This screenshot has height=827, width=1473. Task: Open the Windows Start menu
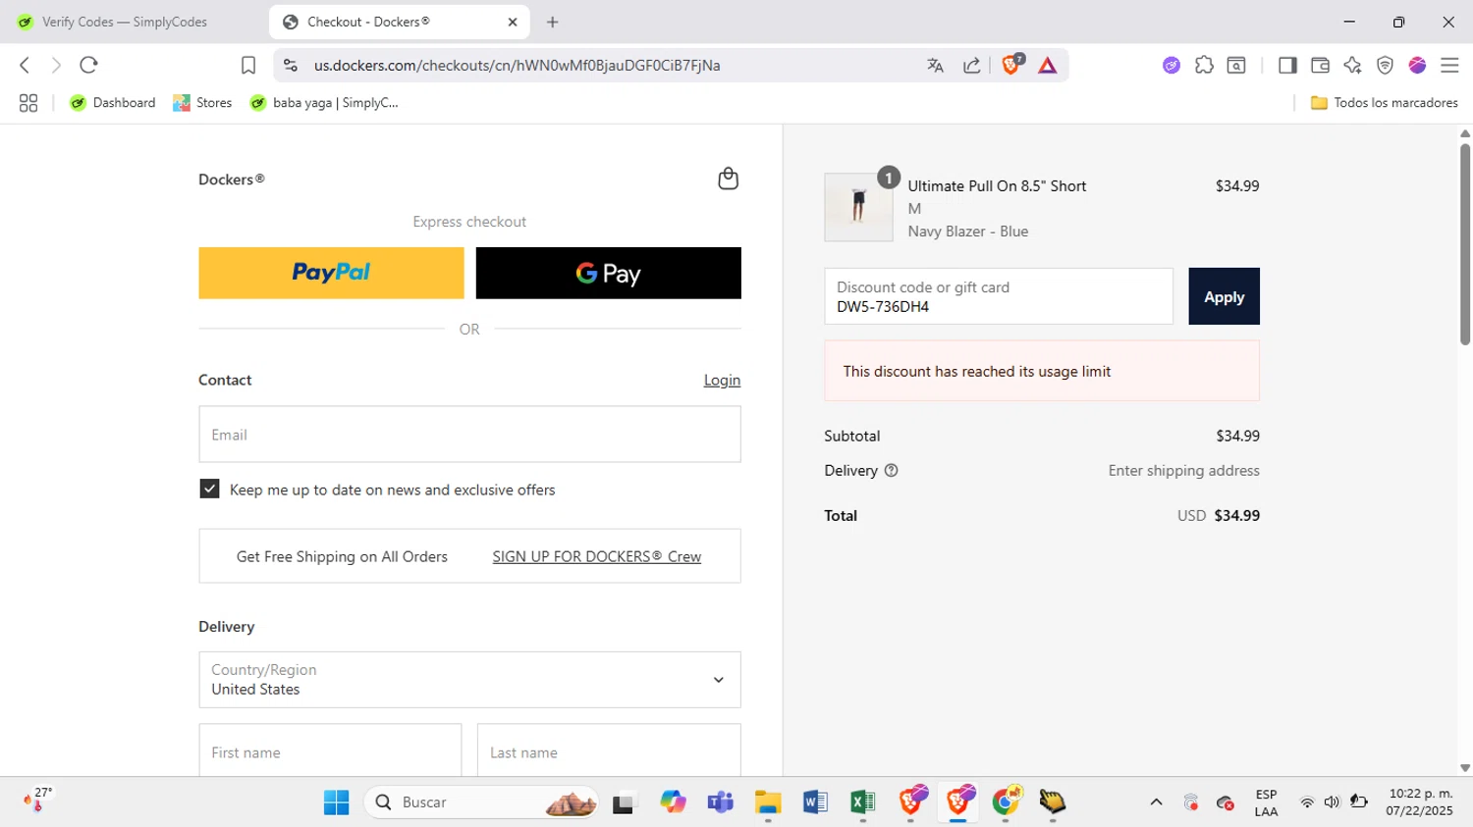point(336,802)
